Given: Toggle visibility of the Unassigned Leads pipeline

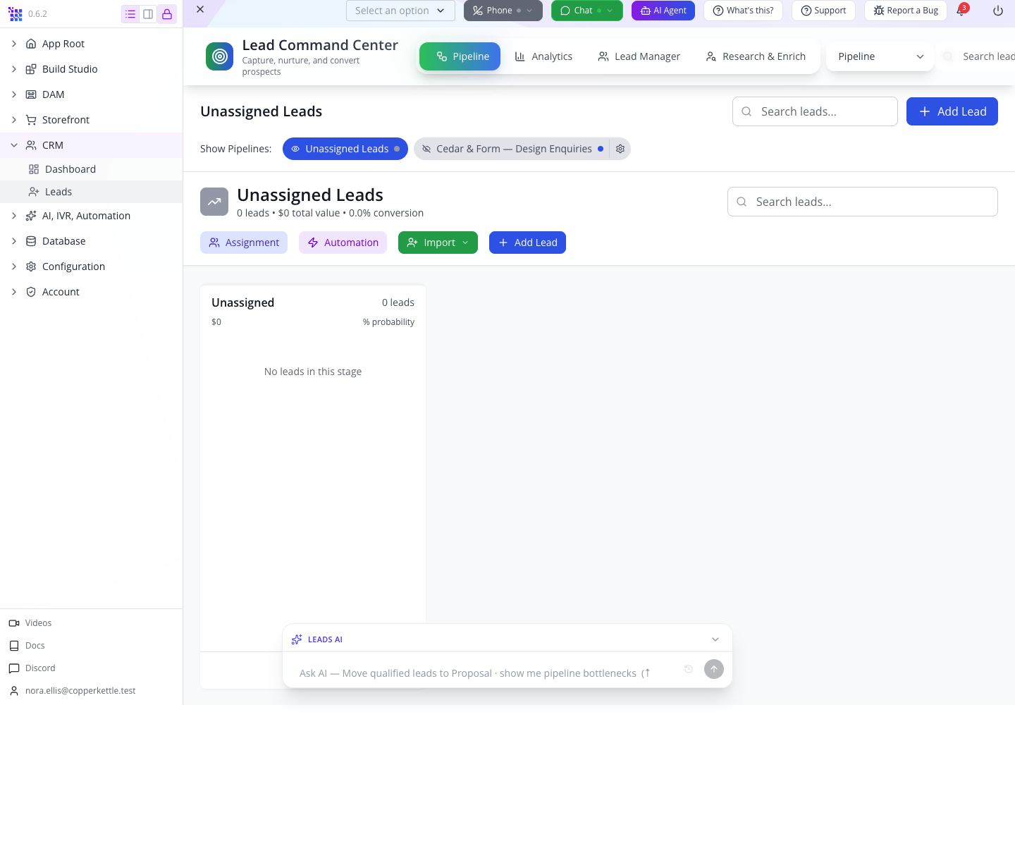Looking at the screenshot, I should [345, 149].
